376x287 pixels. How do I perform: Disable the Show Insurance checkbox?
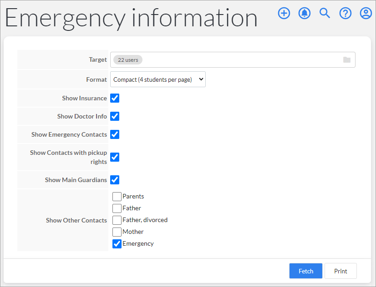point(115,98)
